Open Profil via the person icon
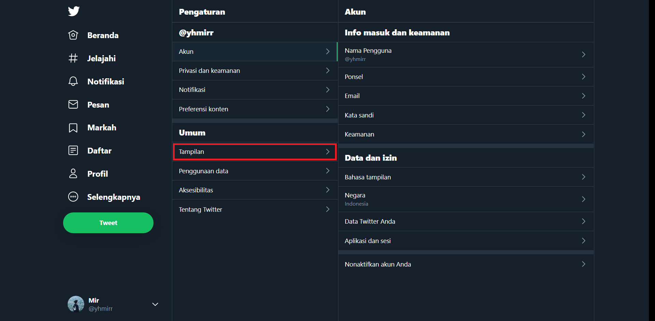Image resolution: width=655 pixels, height=321 pixels. pos(73,174)
